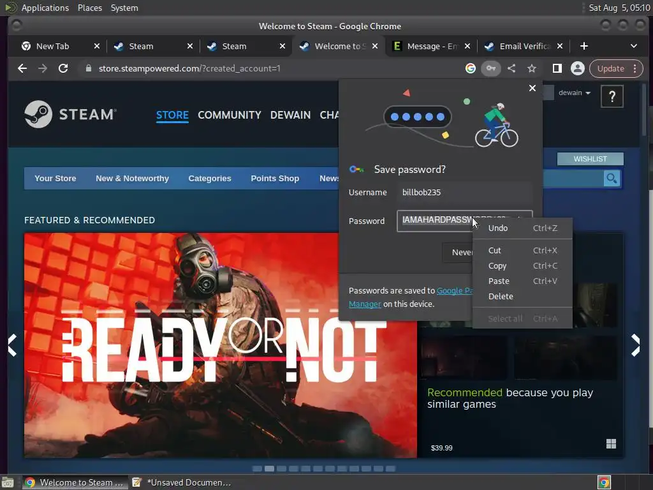
Task: Select the last carousel page dot
Action: 390,469
